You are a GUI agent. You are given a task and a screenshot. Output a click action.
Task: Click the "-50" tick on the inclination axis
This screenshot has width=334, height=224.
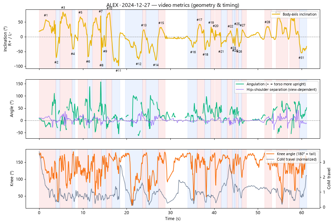point(20,52)
